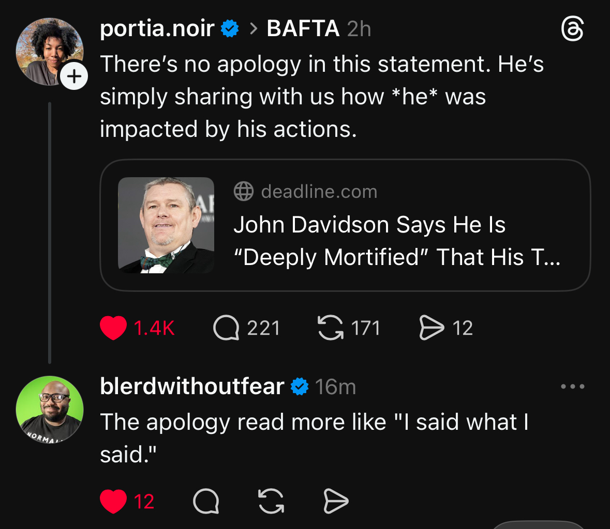
Task: Open the Threads logo icon
Action: (x=572, y=29)
